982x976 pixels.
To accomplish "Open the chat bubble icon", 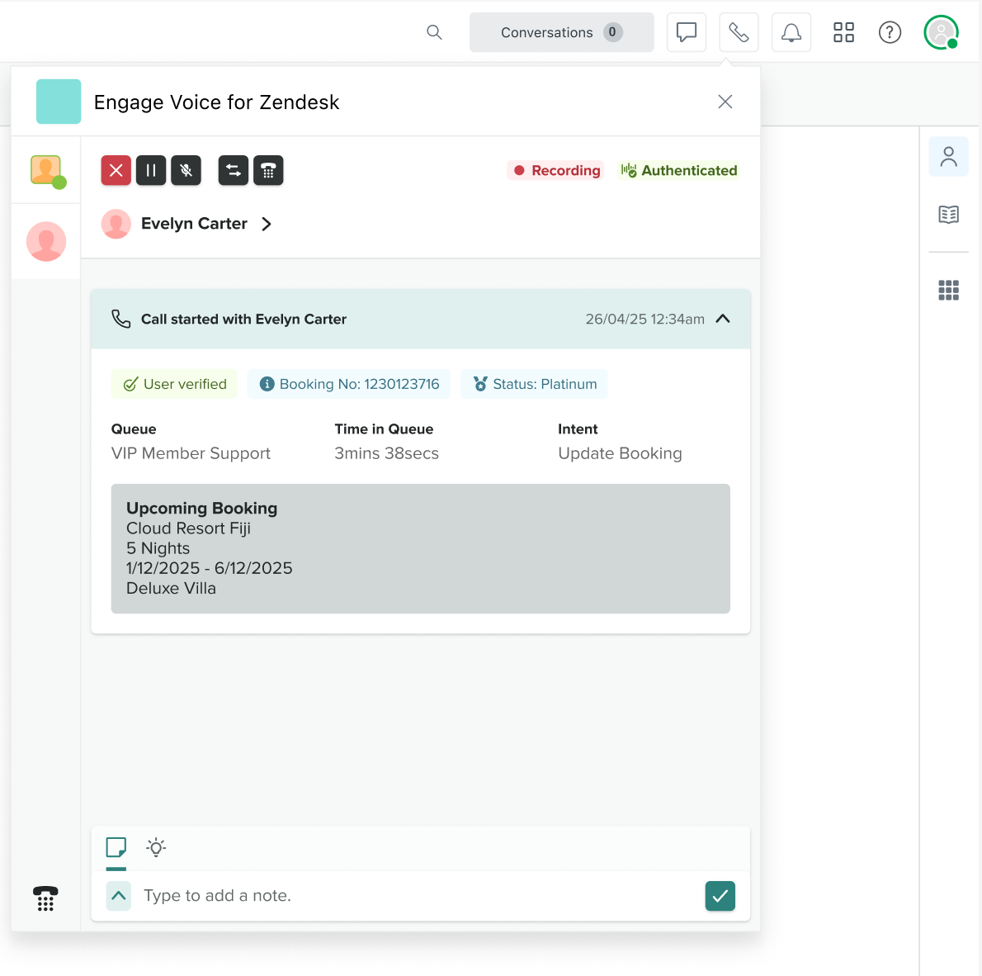I will [x=687, y=32].
